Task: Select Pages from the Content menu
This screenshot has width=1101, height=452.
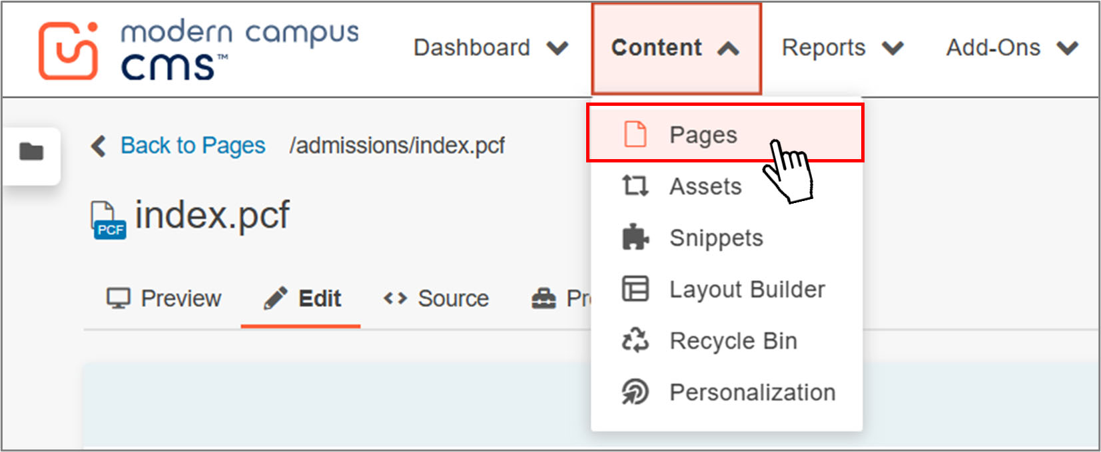Action: point(703,134)
